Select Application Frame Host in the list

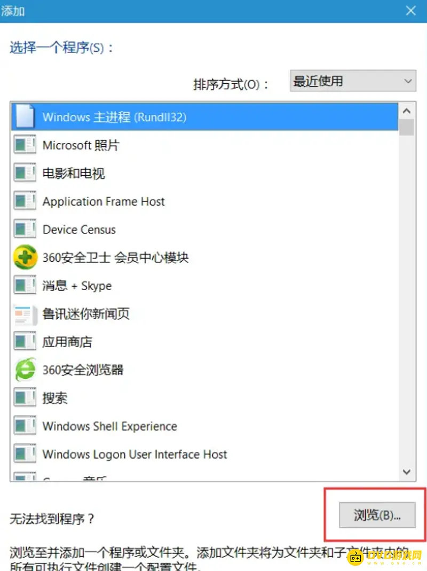pyautogui.click(x=204, y=201)
